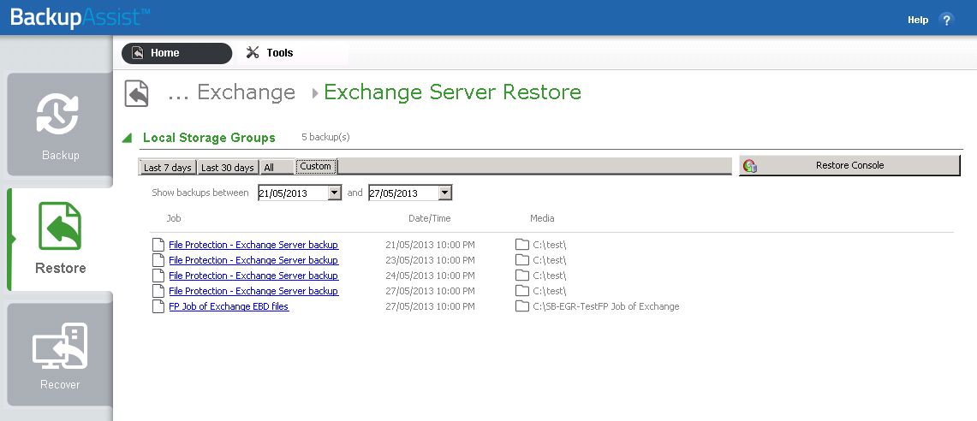Click folder icon in the 21/05/2013 row

click(522, 244)
